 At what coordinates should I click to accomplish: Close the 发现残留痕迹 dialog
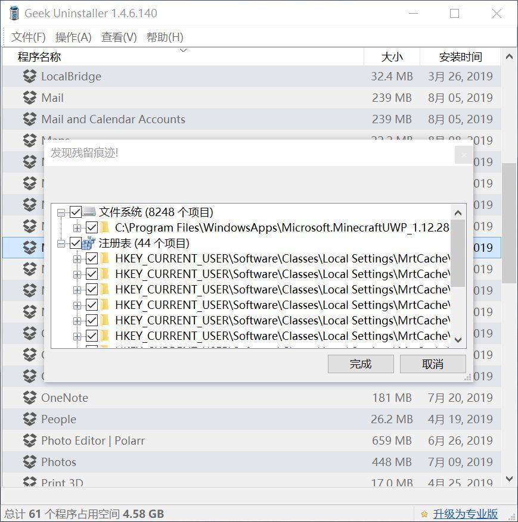click(x=463, y=155)
